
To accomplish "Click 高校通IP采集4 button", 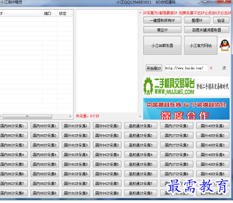I will 141,155.
